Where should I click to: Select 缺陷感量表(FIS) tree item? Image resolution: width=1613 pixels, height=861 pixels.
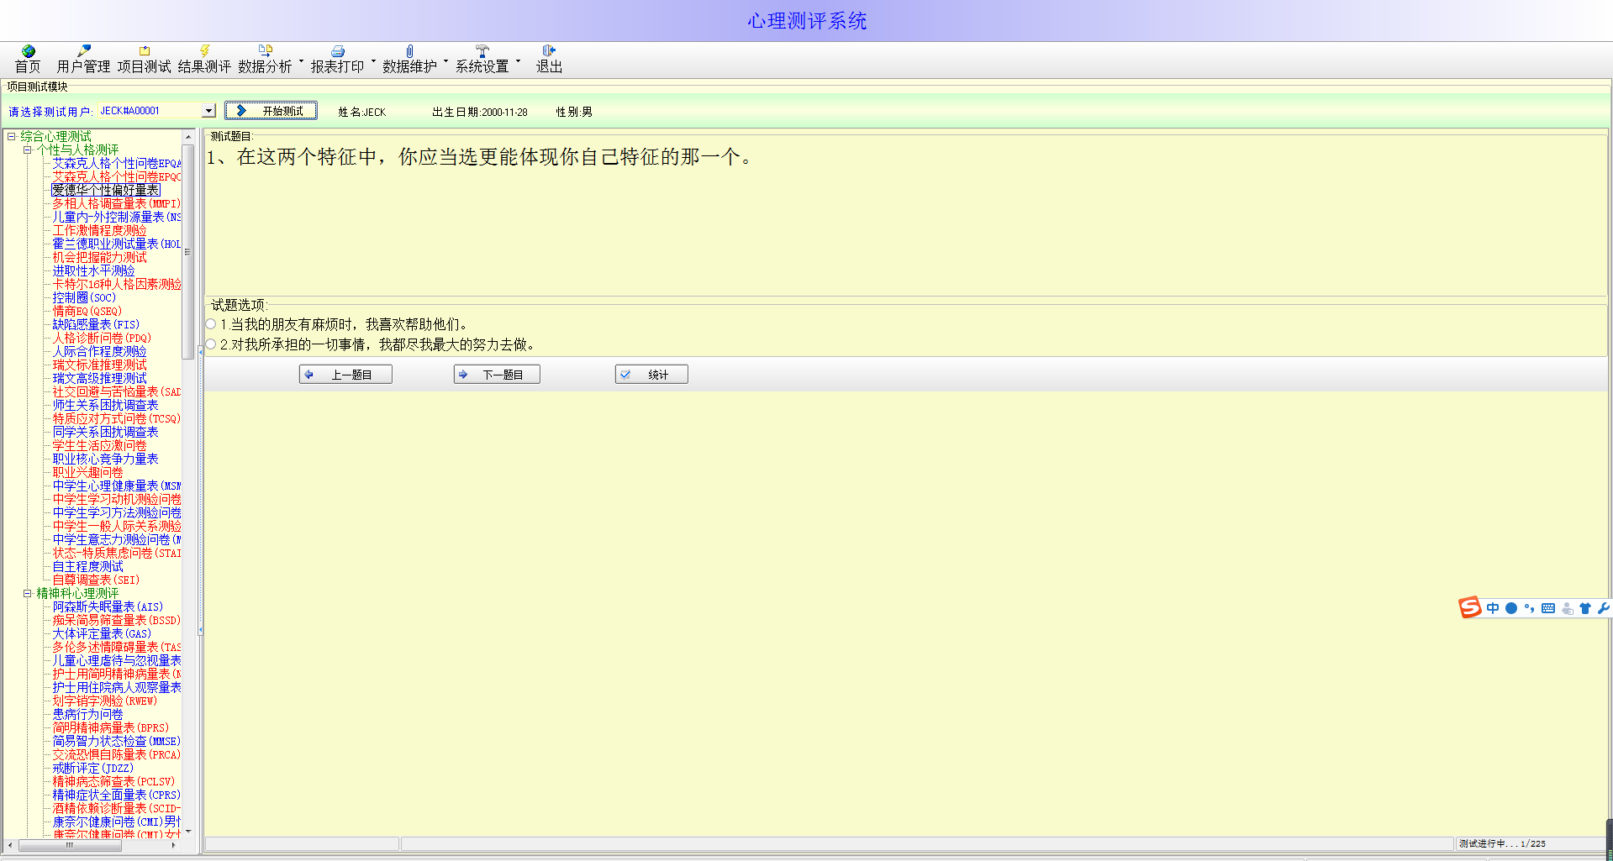coord(96,324)
